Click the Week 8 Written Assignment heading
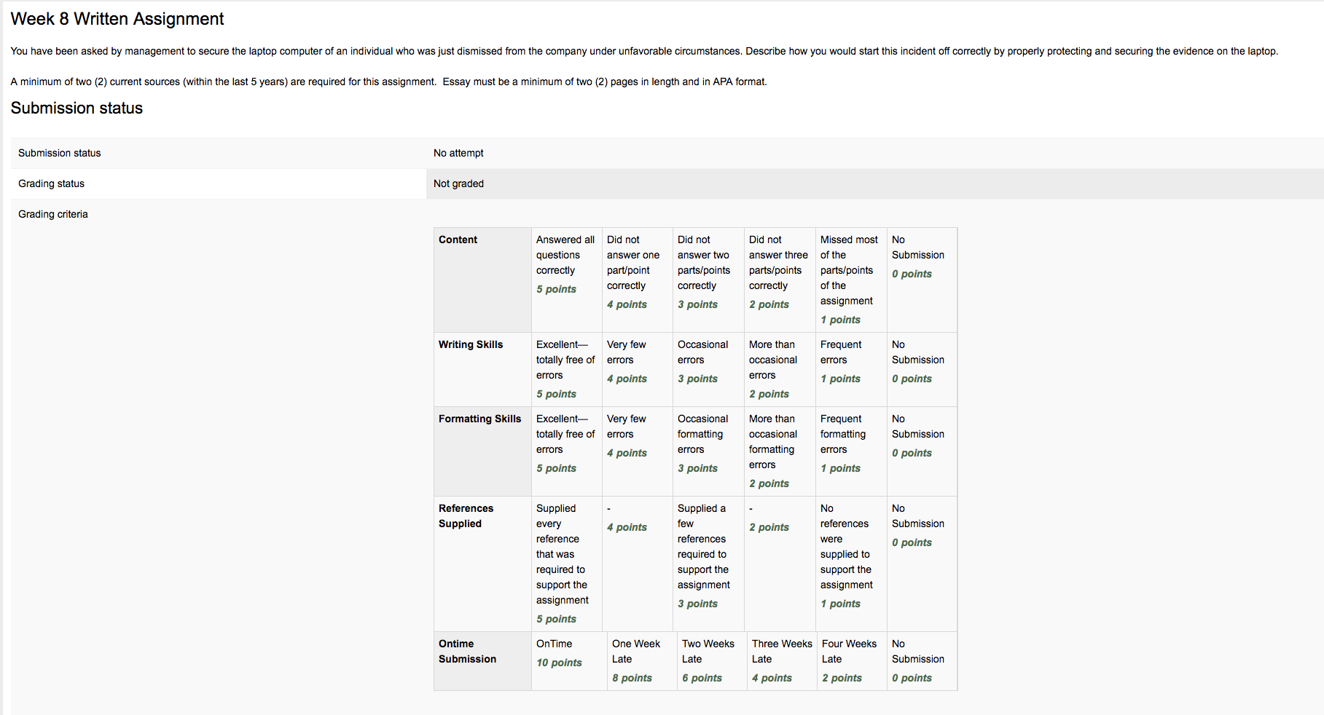The image size is (1324, 715). click(x=117, y=19)
